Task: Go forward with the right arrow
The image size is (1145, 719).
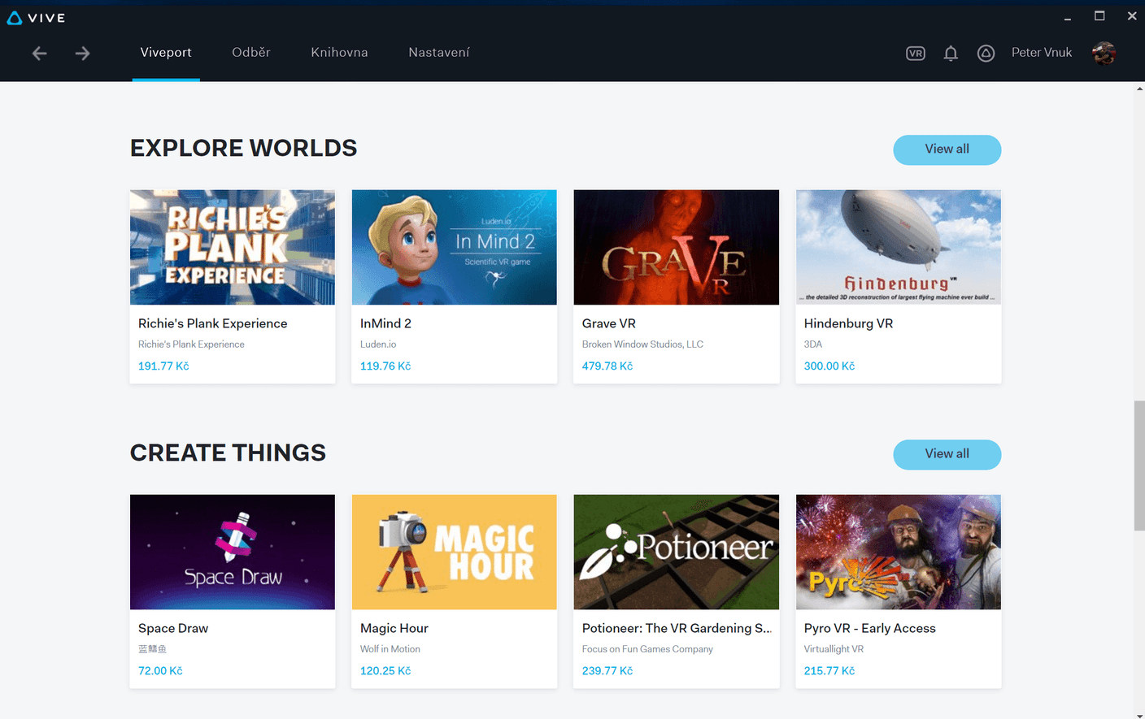Action: (x=82, y=54)
